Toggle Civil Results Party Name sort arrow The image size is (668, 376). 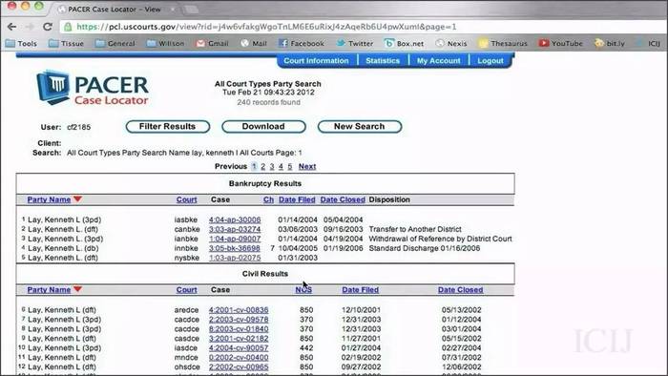click(x=77, y=289)
